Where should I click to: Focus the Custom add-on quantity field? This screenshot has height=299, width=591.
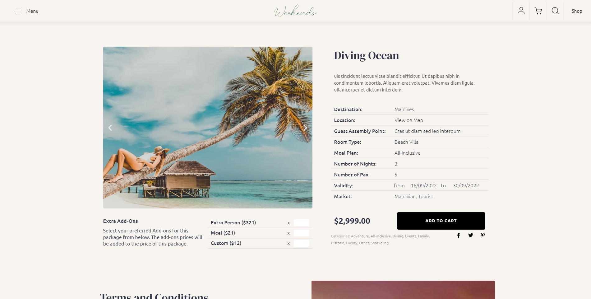(301, 243)
